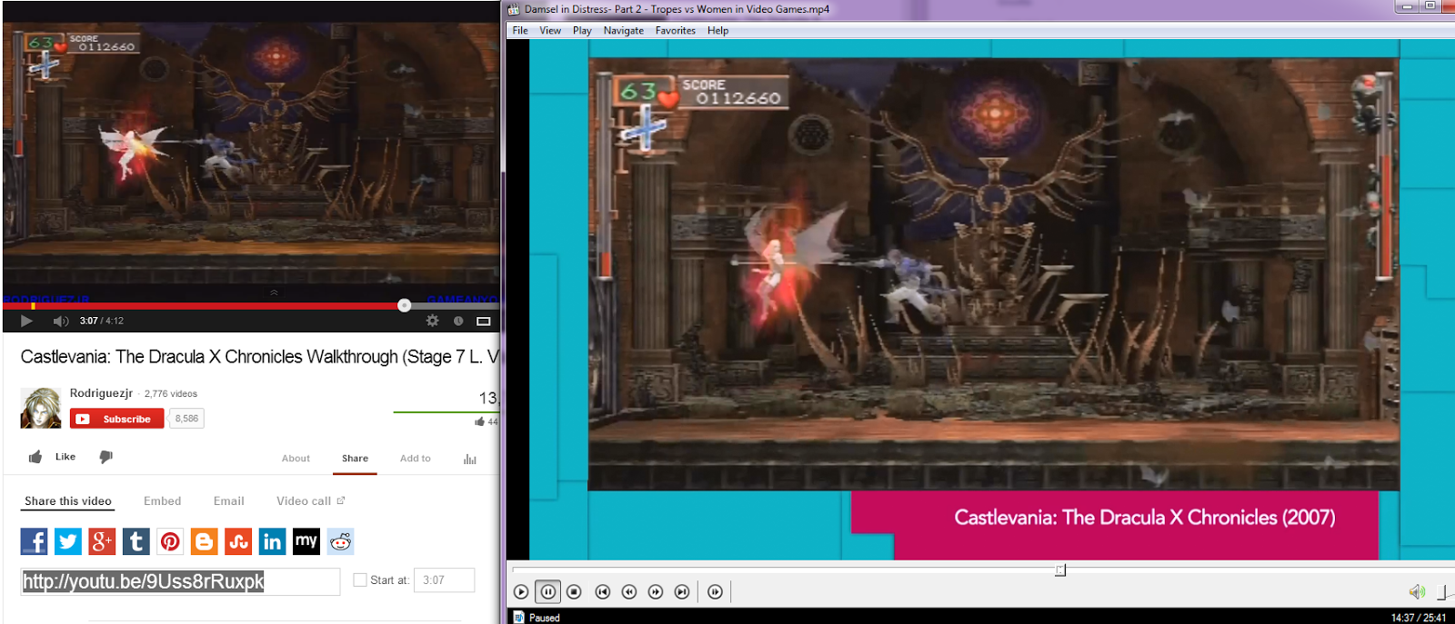Image resolution: width=1455 pixels, height=624 pixels.
Task: Click the Pause button in media player
Action: 547,592
